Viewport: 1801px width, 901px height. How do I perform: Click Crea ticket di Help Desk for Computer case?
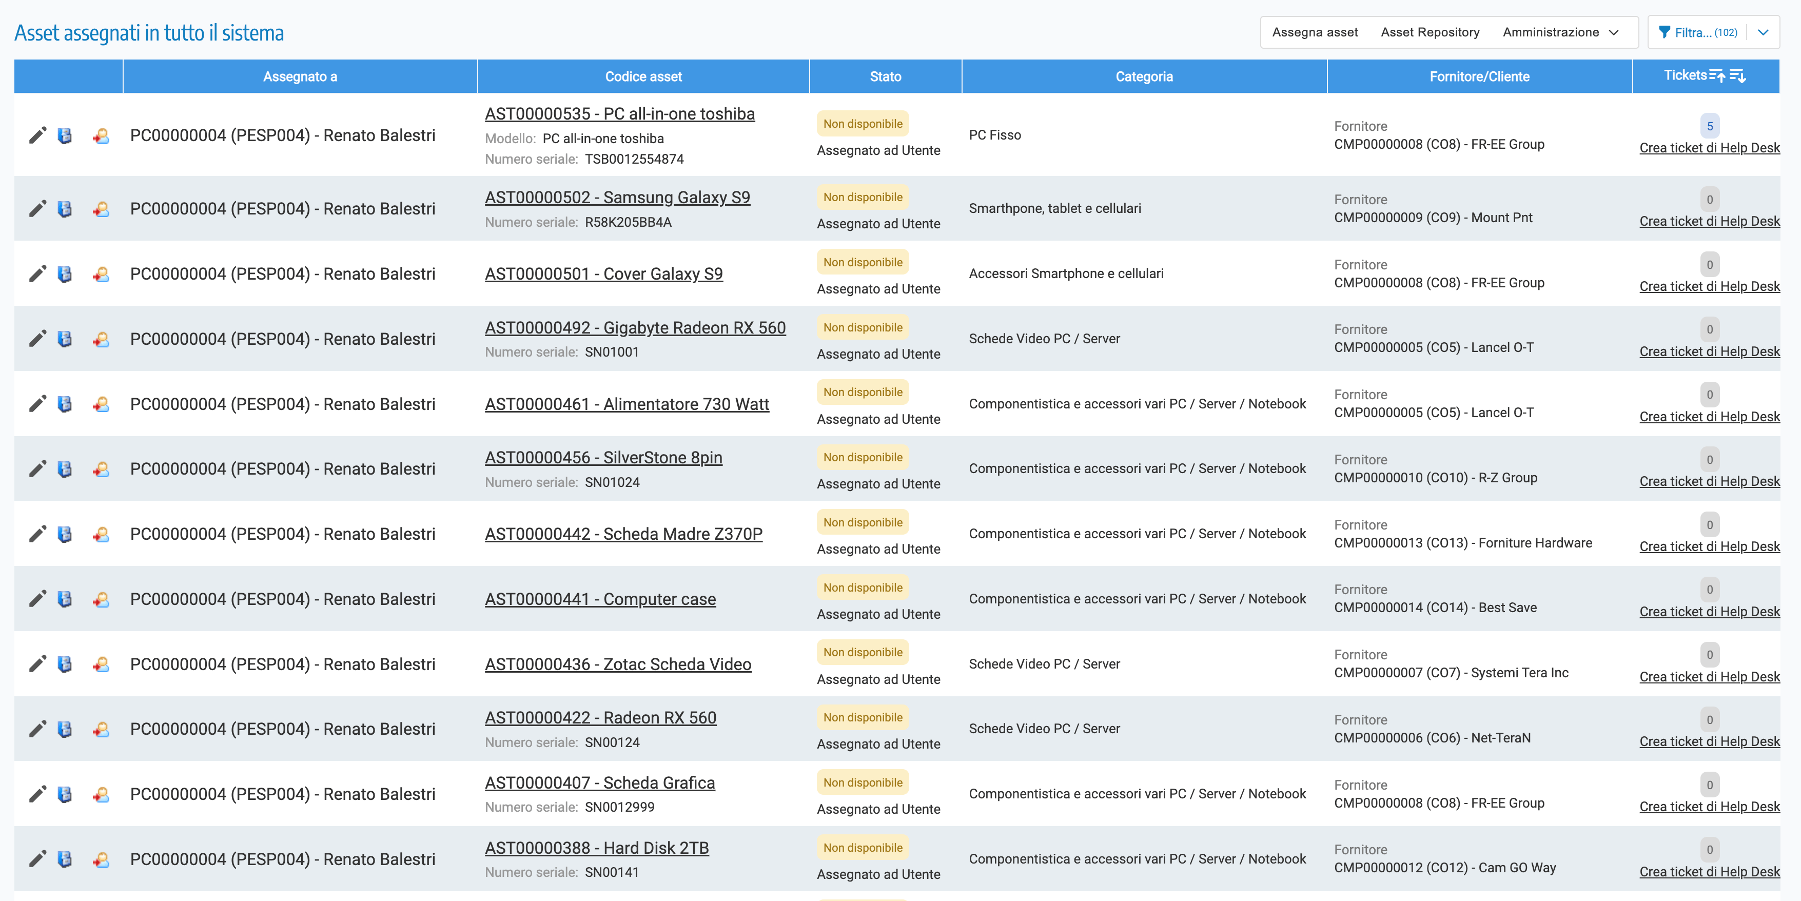[1710, 612]
